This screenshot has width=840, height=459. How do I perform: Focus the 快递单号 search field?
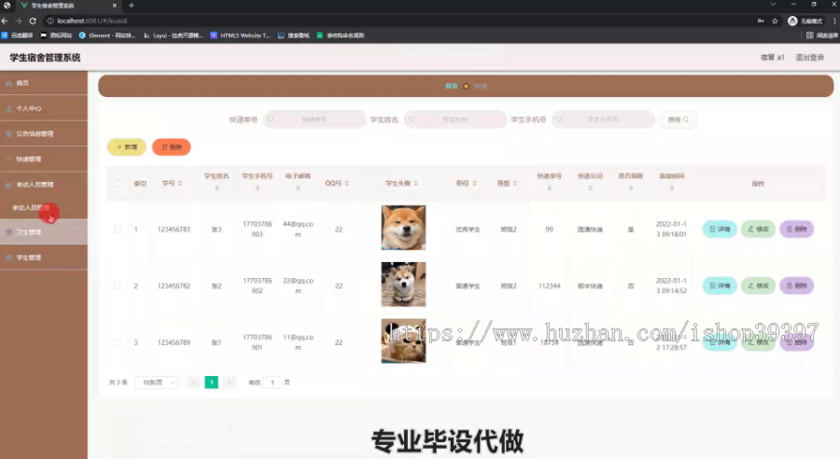tap(315, 119)
